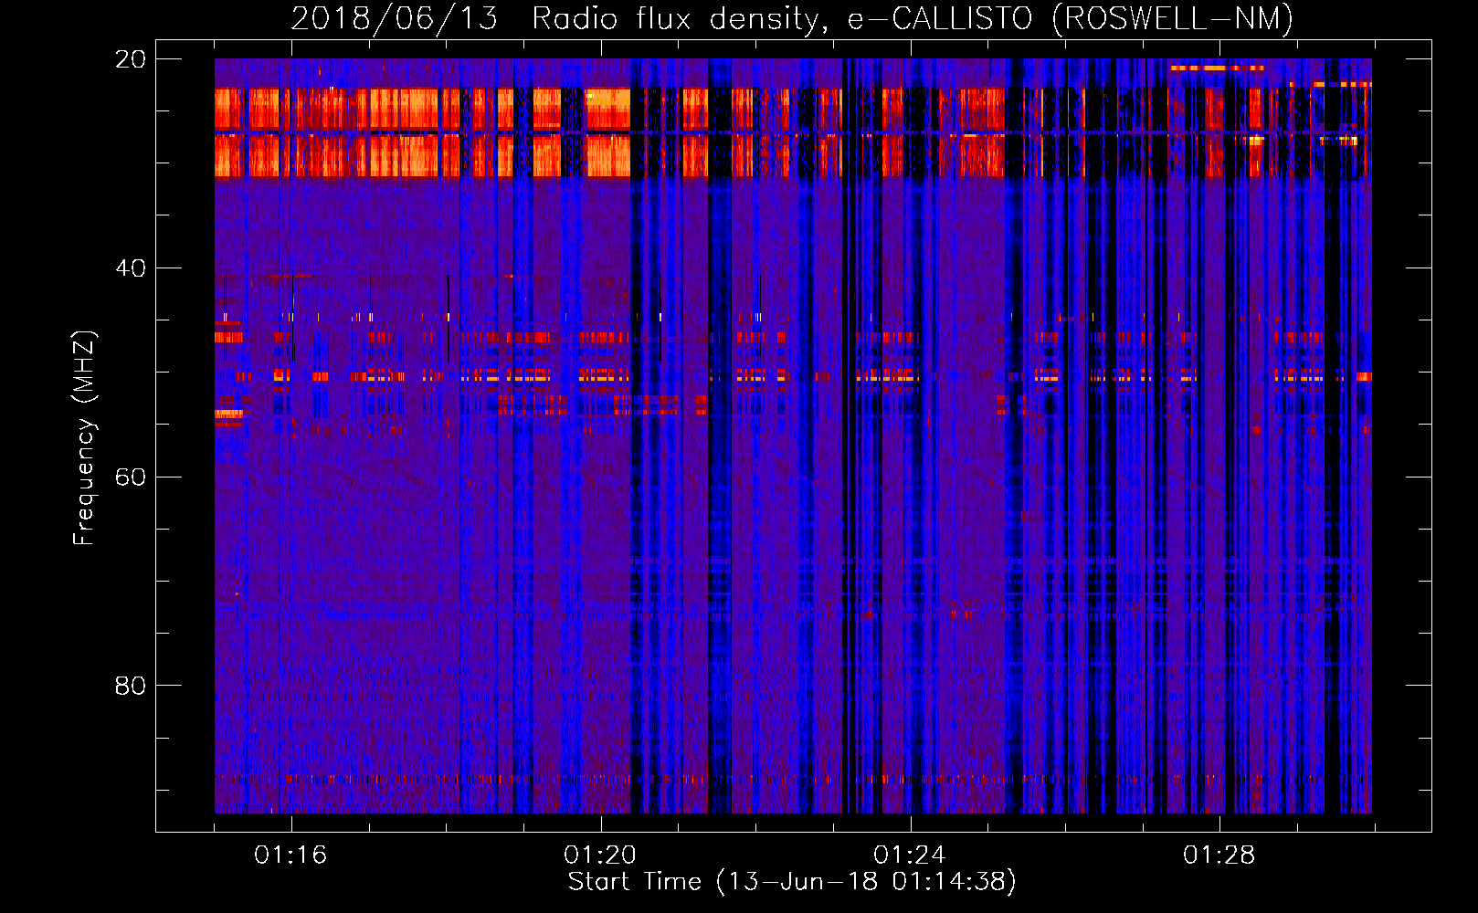Viewport: 1478px width, 913px height.
Task: Click the time tick label 01:24
Action: 910,855
